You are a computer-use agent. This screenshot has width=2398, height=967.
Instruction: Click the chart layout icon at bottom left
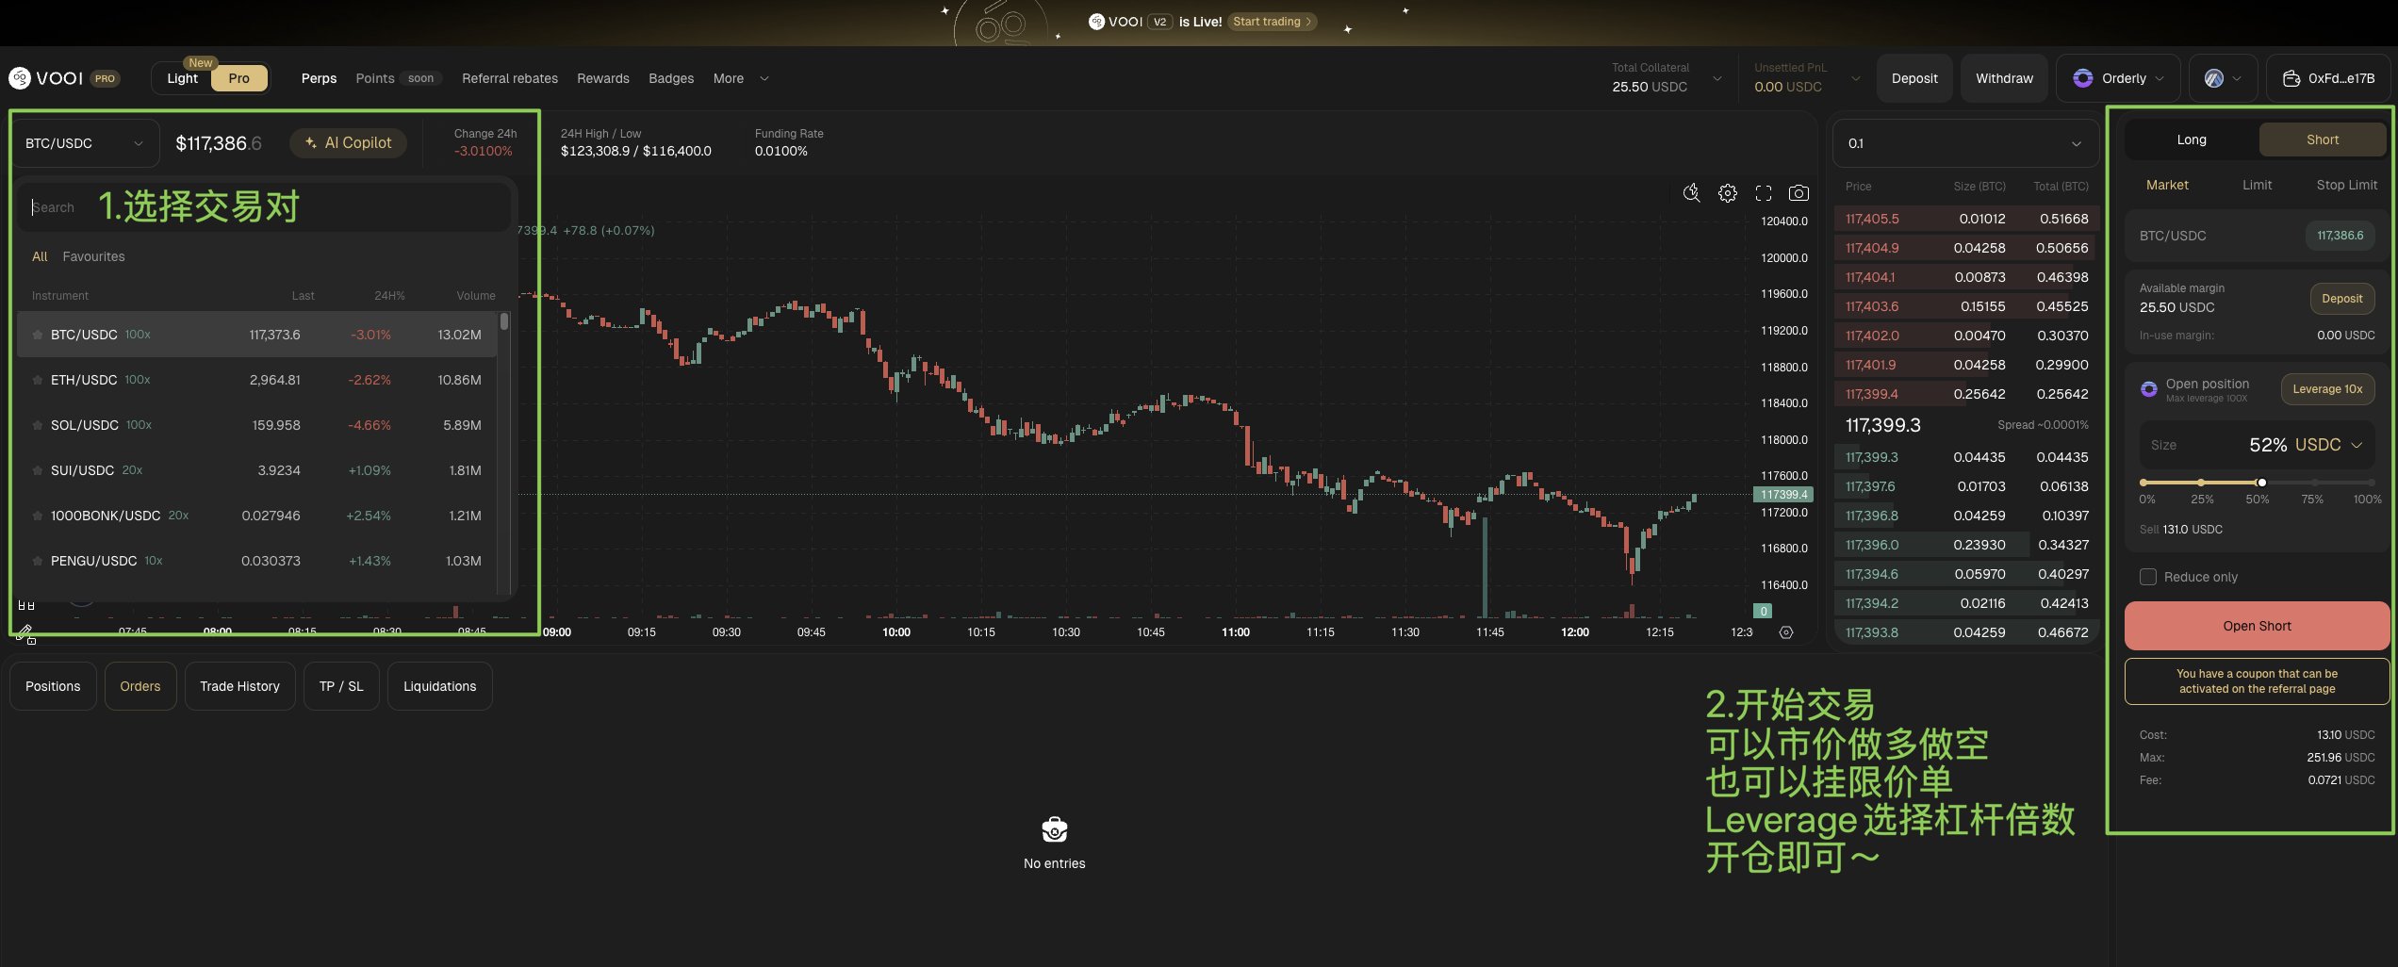pos(25,605)
